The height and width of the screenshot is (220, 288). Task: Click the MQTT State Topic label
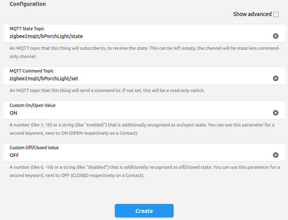tap(27, 29)
